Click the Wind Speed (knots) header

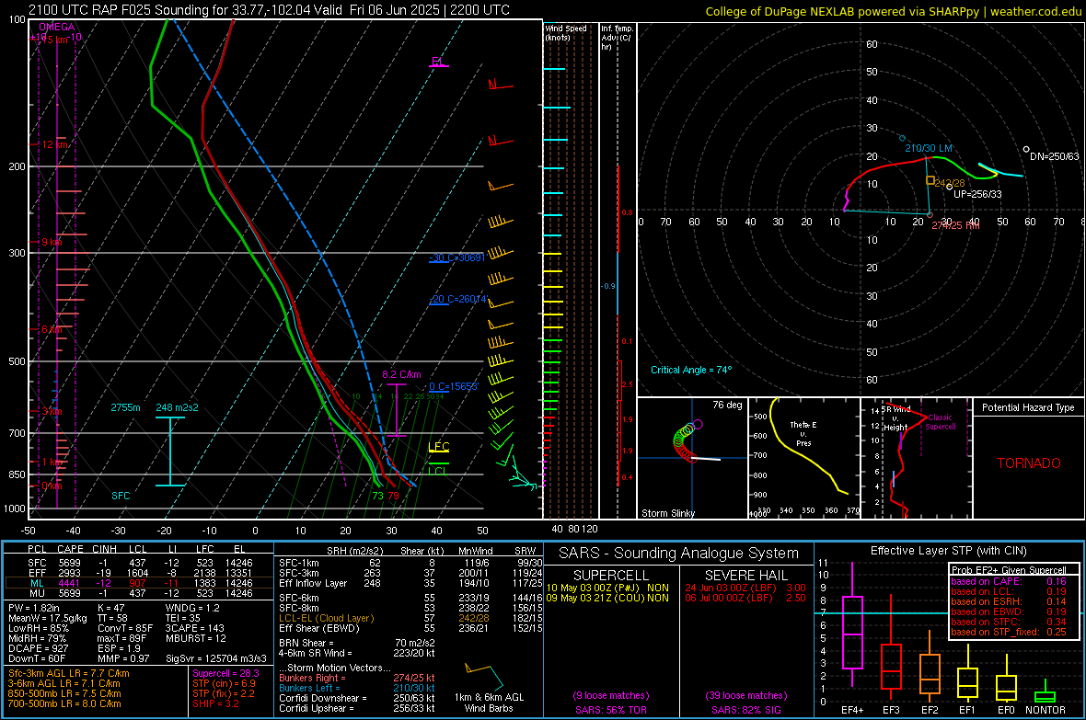pos(566,32)
